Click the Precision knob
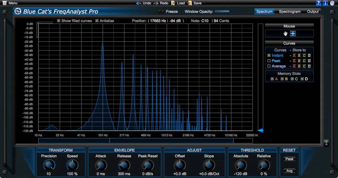This screenshot has width=338, height=178. pos(49,165)
